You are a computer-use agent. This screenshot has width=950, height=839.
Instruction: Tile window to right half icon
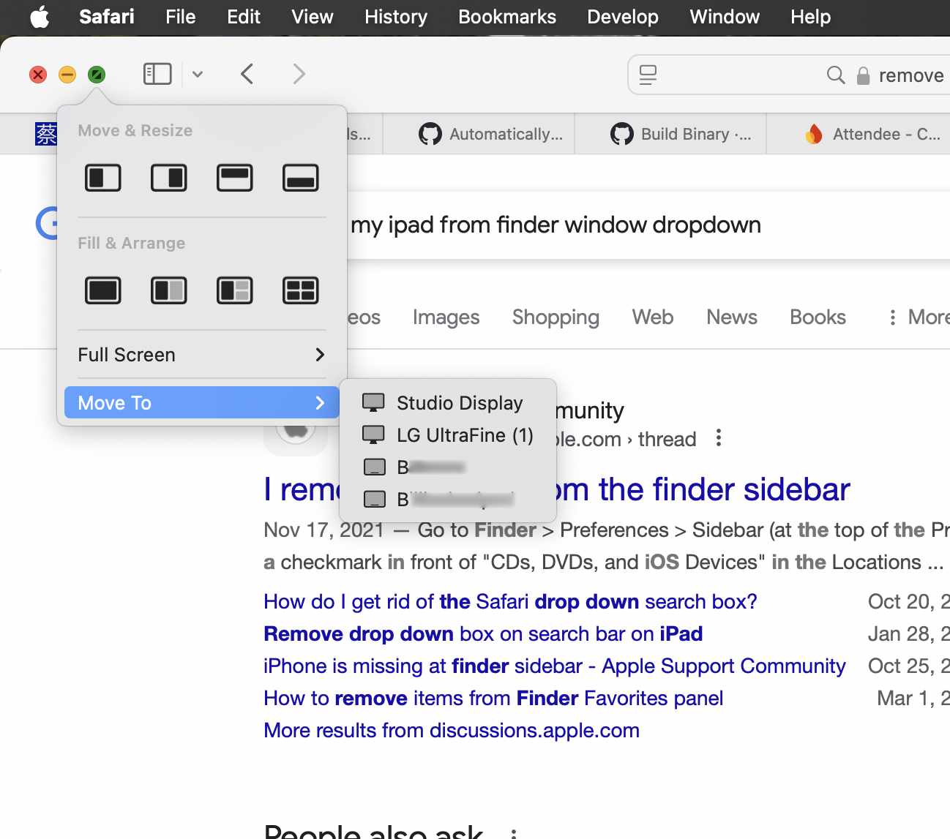pyautogui.click(x=169, y=178)
